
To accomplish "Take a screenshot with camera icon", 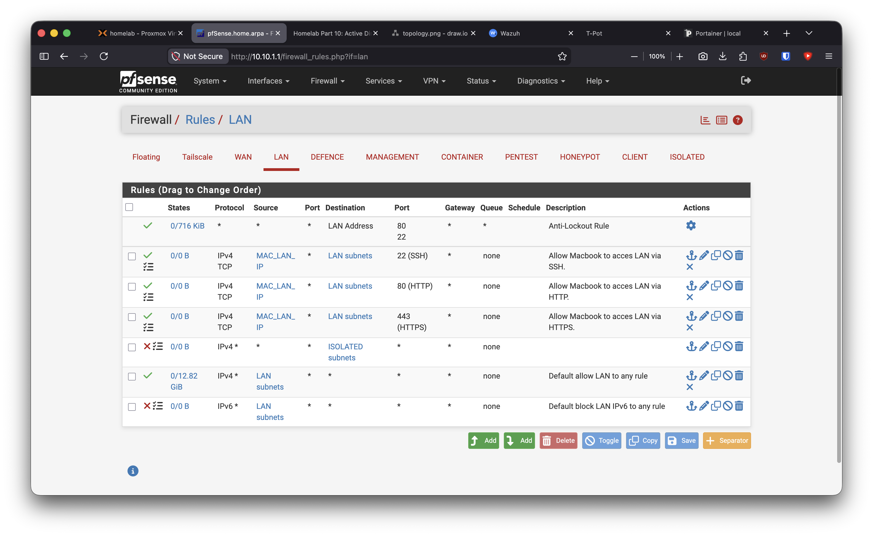I will 702,56.
